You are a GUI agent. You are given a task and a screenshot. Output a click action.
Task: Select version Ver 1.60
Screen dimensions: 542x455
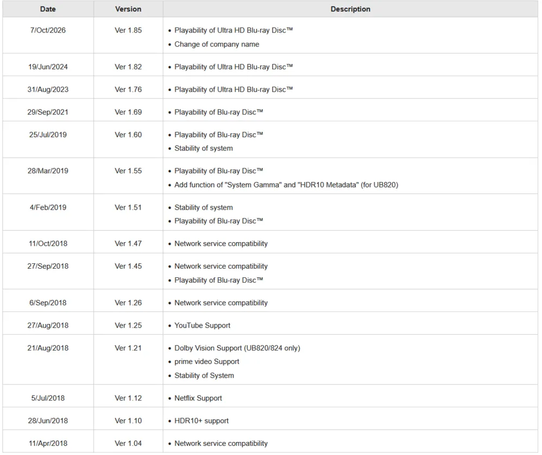click(x=128, y=135)
